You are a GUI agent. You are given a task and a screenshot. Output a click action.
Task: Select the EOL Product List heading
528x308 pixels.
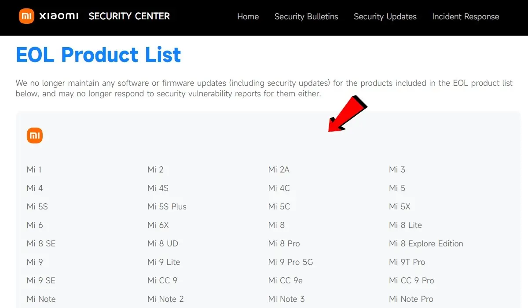(98, 55)
